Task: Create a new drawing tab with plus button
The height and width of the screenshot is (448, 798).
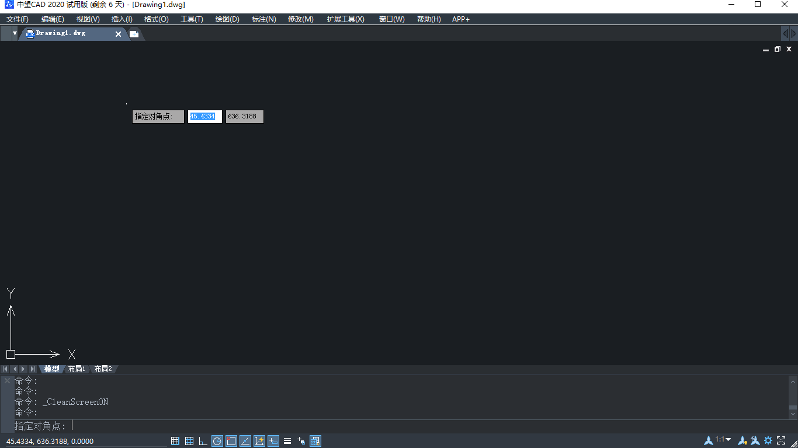Action: (x=134, y=34)
